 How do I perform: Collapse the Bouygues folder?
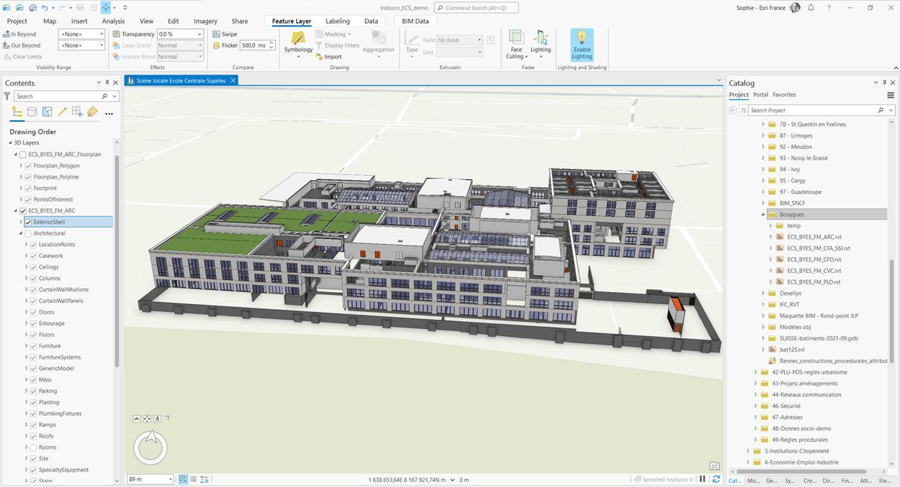(x=763, y=215)
